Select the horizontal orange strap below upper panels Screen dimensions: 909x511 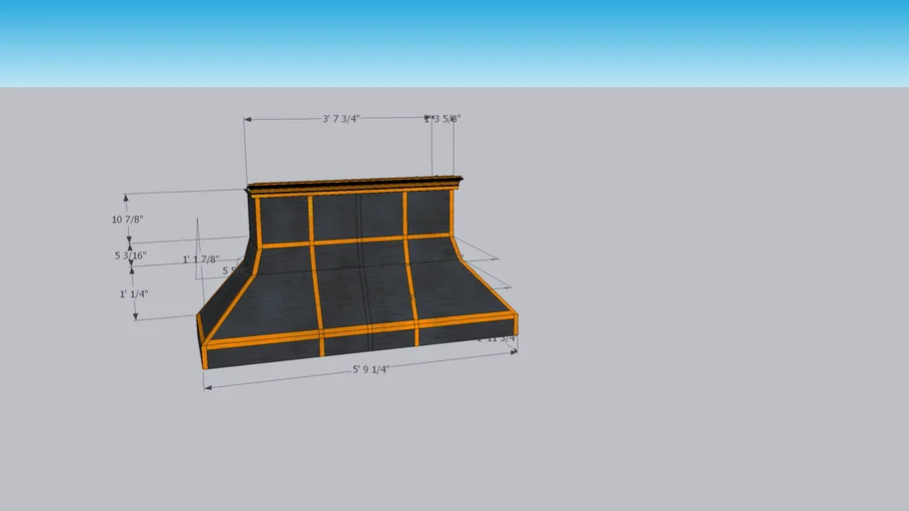pyautogui.click(x=355, y=241)
